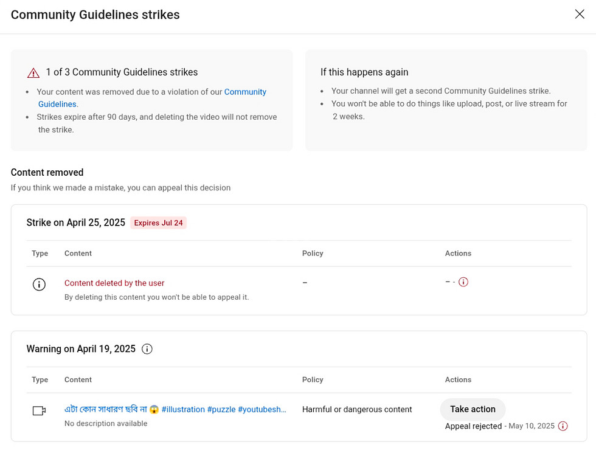Close the Community Guidelines strikes dialog
This screenshot has height=456, width=596.
579,14
